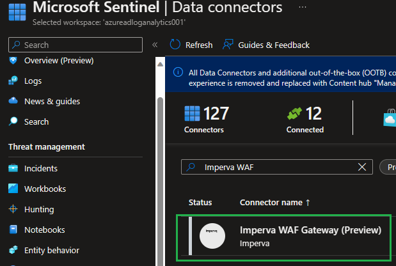
Task: Click the Notebooks icon
Action: tap(13, 230)
